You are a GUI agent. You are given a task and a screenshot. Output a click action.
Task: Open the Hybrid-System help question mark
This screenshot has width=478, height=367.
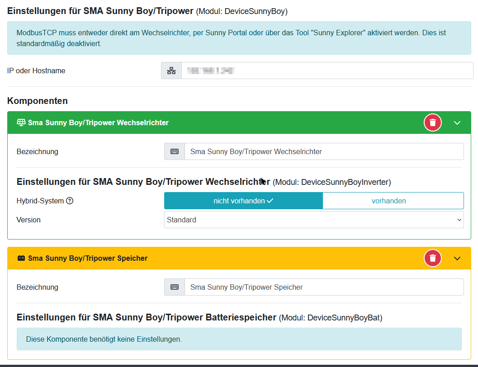coord(70,201)
